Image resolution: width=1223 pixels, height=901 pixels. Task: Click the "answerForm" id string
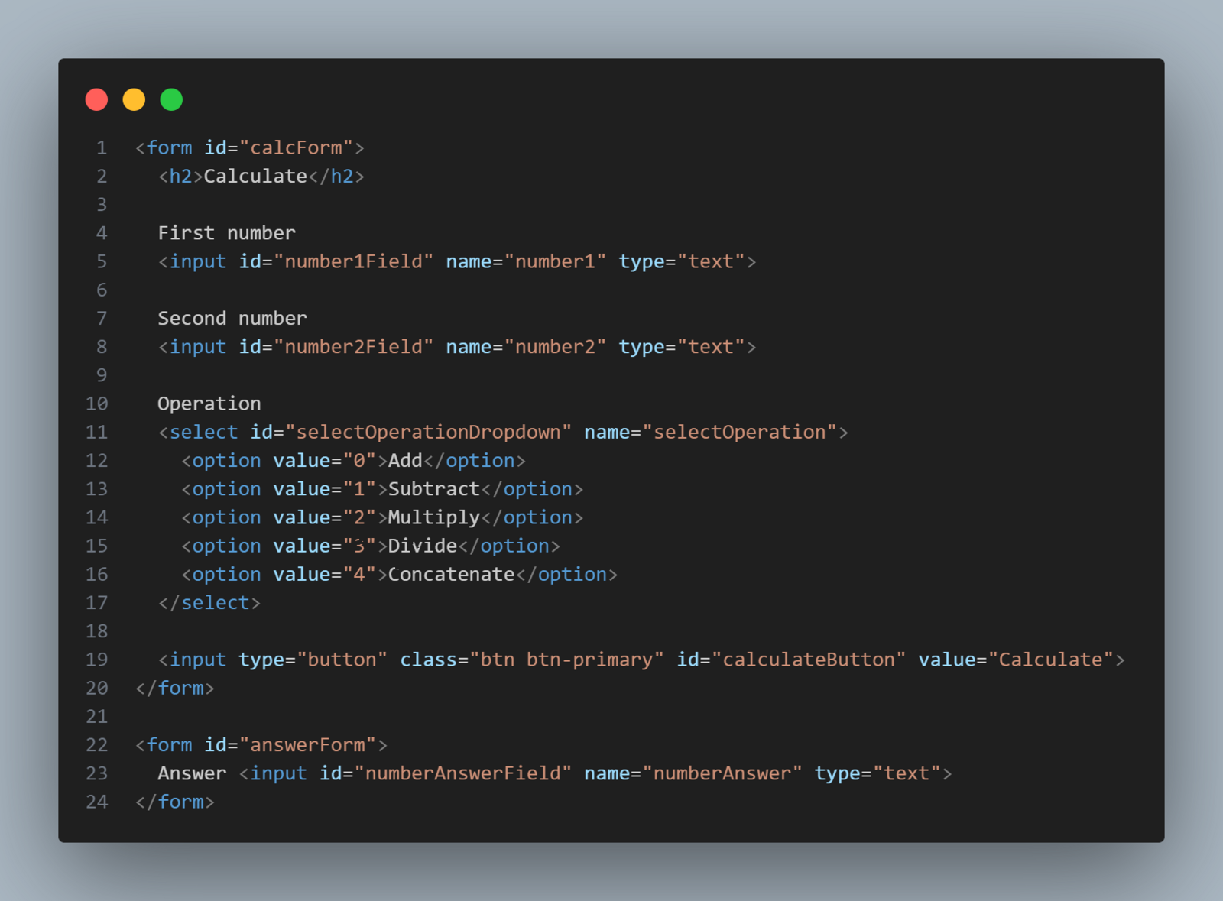point(307,745)
